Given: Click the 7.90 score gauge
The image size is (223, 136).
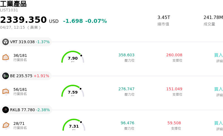Looking at the screenshot, I should [x=73, y=57].
